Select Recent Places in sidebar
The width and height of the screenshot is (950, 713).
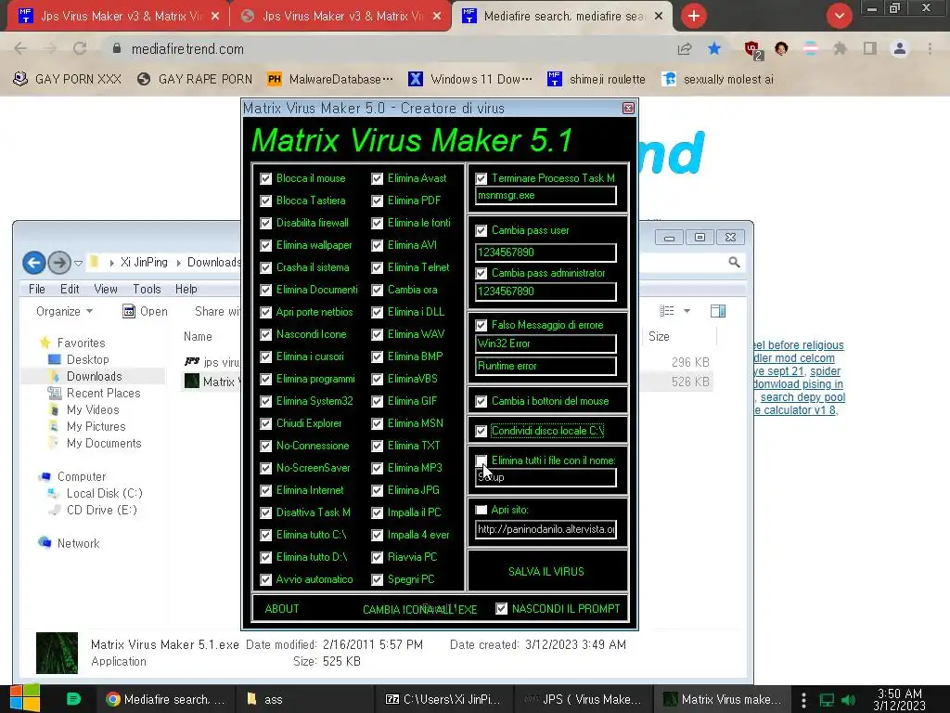pos(103,393)
